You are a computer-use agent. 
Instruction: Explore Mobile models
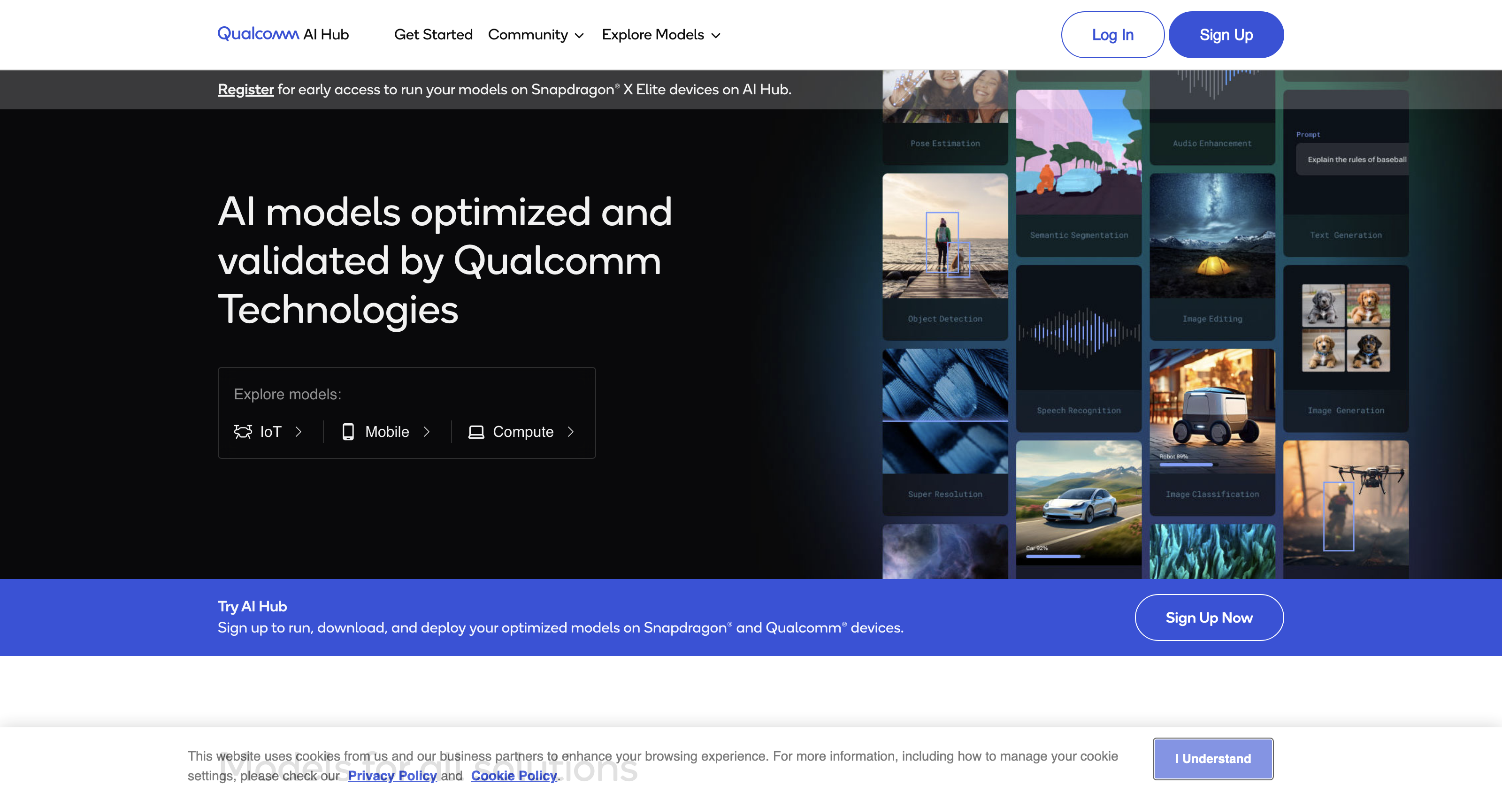click(x=387, y=431)
